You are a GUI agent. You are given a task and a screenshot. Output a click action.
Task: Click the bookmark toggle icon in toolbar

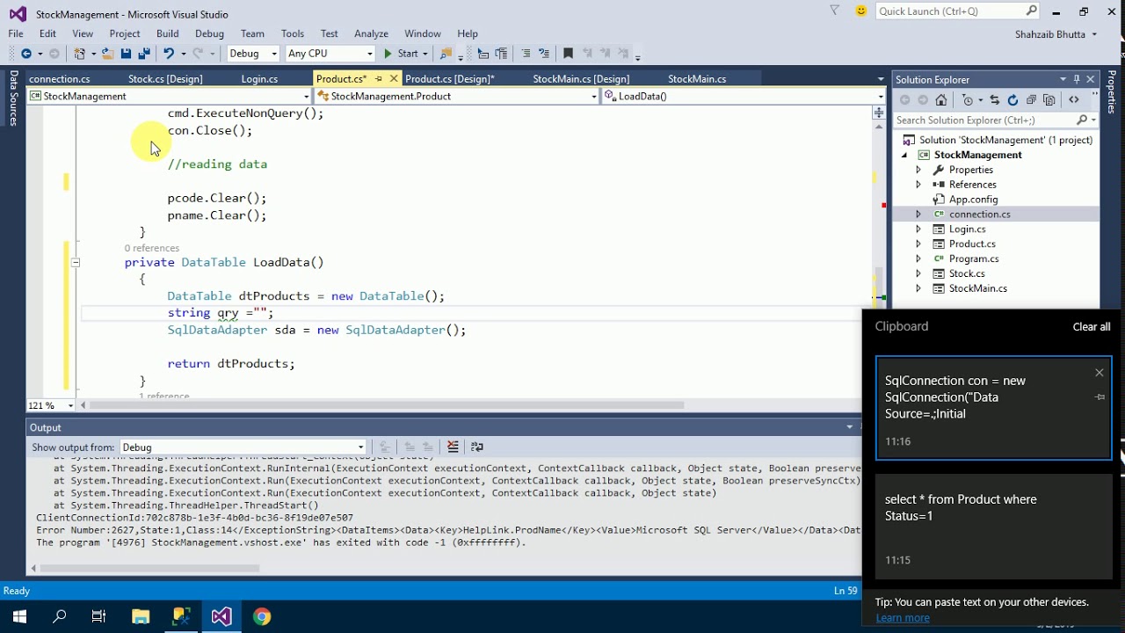[x=568, y=54]
